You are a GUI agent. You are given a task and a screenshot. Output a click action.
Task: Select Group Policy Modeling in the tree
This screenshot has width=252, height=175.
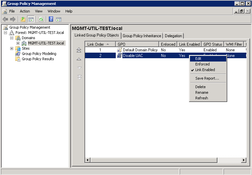(x=39, y=54)
